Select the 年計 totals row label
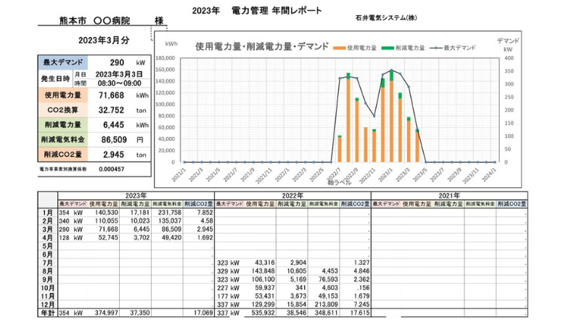 tap(47, 313)
